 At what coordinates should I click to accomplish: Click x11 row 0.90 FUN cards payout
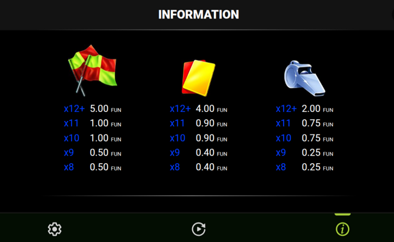pos(212,123)
